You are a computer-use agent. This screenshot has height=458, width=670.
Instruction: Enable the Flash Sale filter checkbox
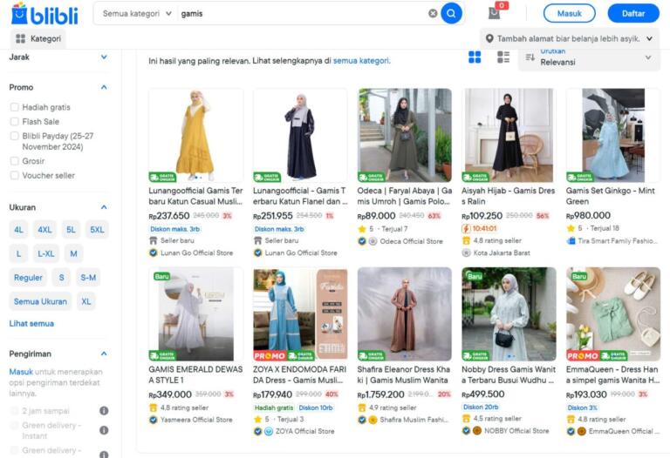[15, 122]
